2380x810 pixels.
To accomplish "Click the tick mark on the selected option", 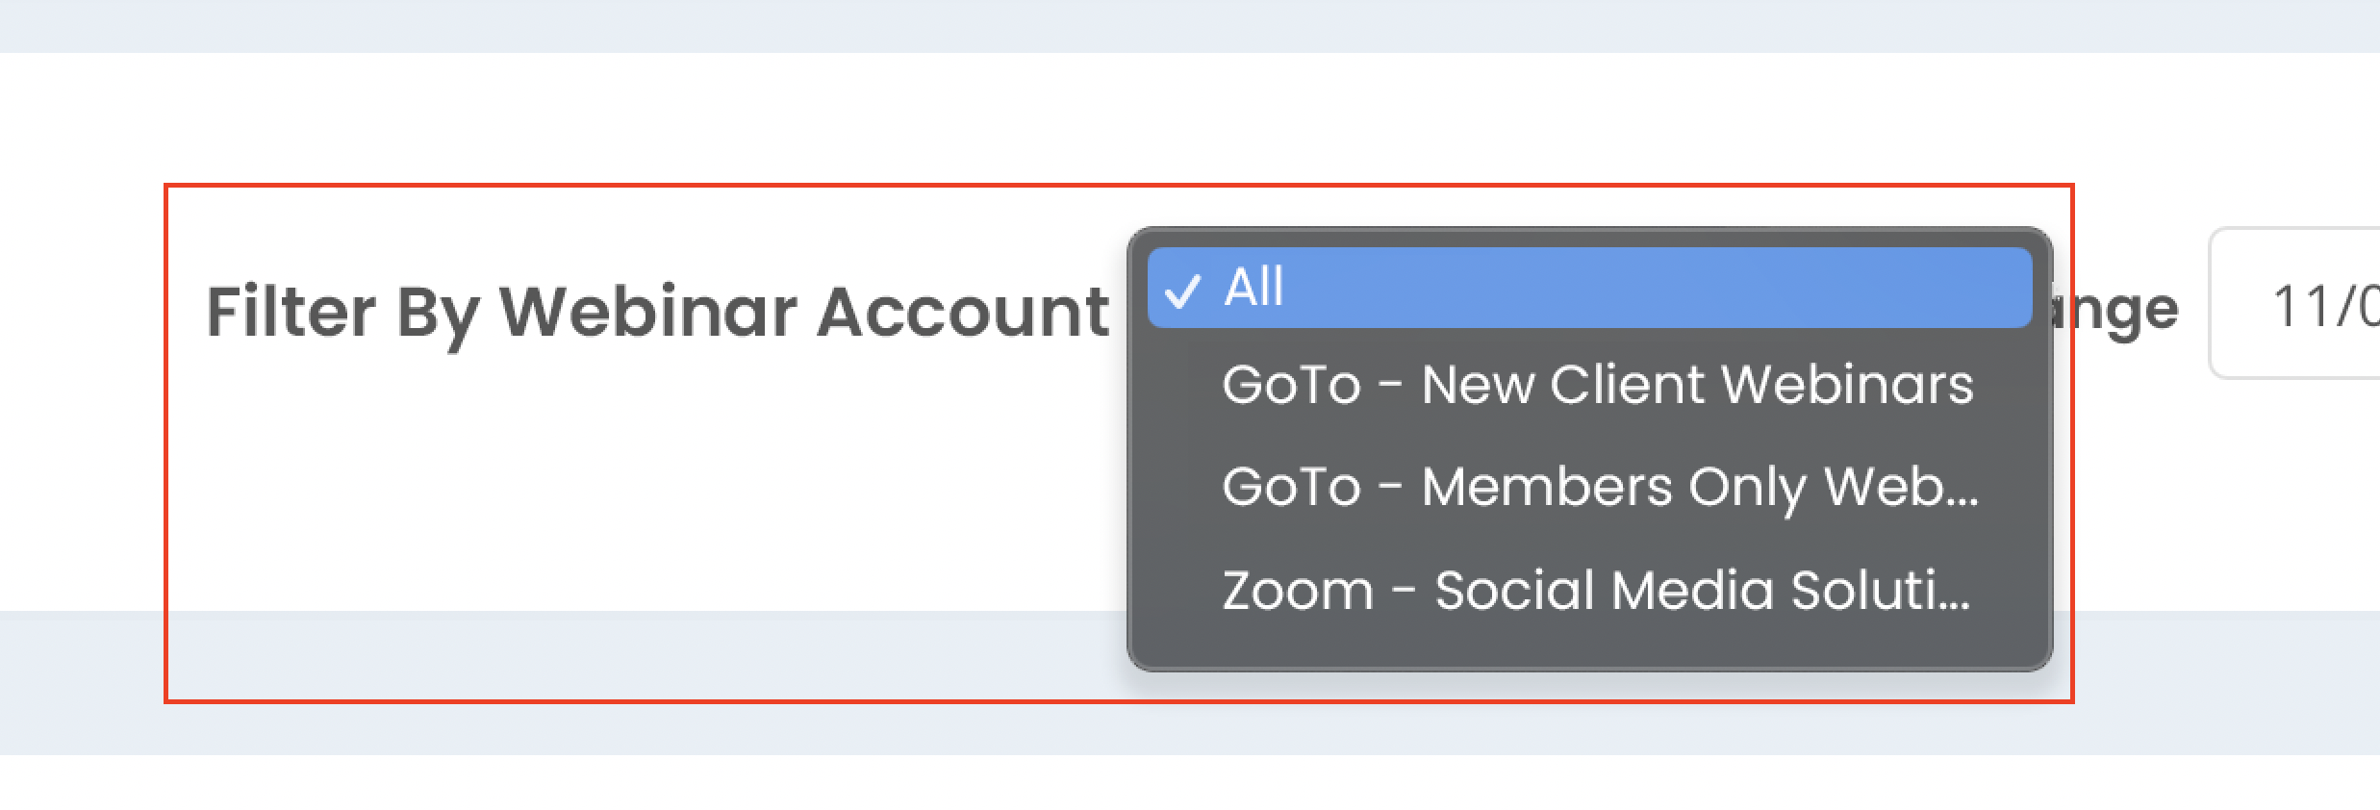I will (x=1182, y=291).
